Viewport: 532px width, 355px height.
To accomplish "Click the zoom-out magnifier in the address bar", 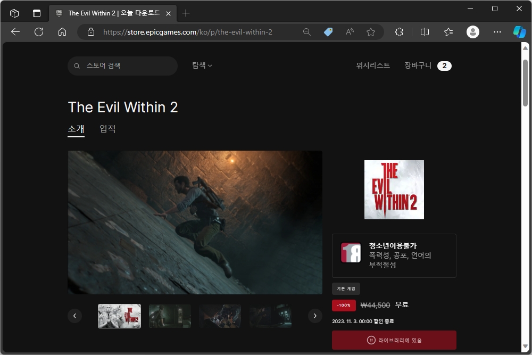I will [307, 32].
